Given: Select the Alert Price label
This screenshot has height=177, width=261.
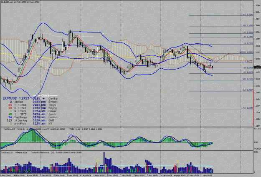Looking at the screenshot, I should pos(20,124).
